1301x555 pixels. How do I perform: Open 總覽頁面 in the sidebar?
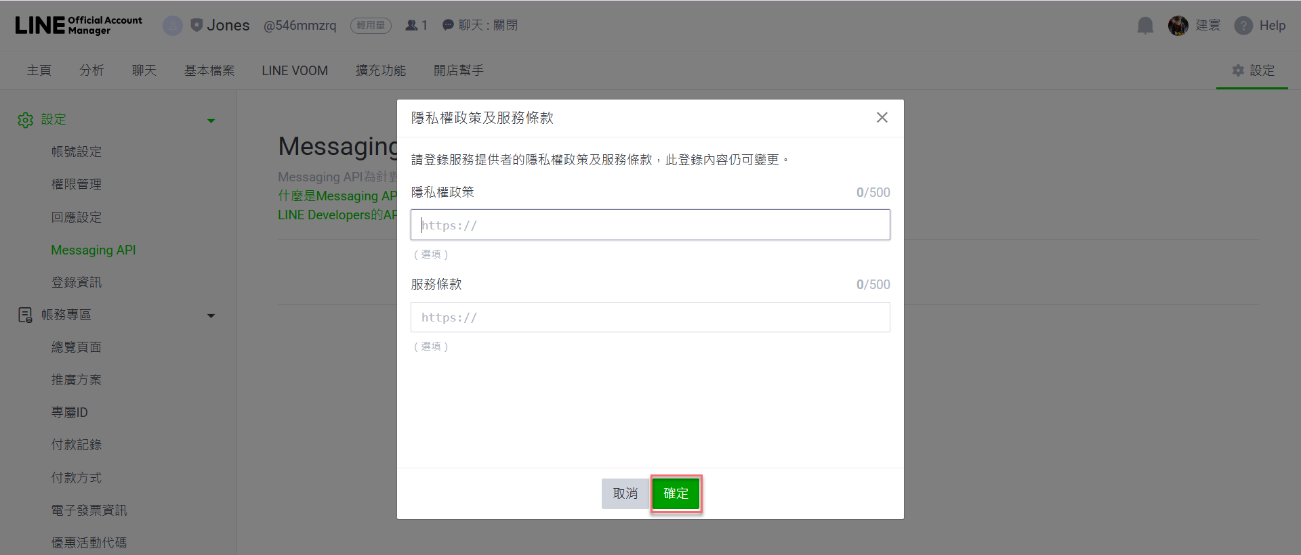coord(77,347)
